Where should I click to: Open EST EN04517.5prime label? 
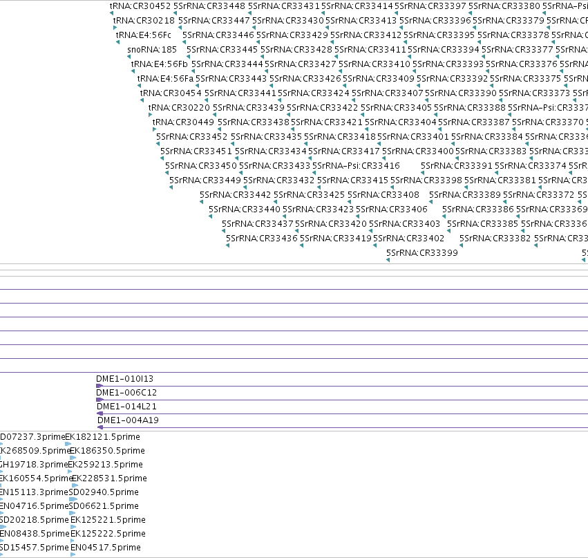[x=106, y=548]
